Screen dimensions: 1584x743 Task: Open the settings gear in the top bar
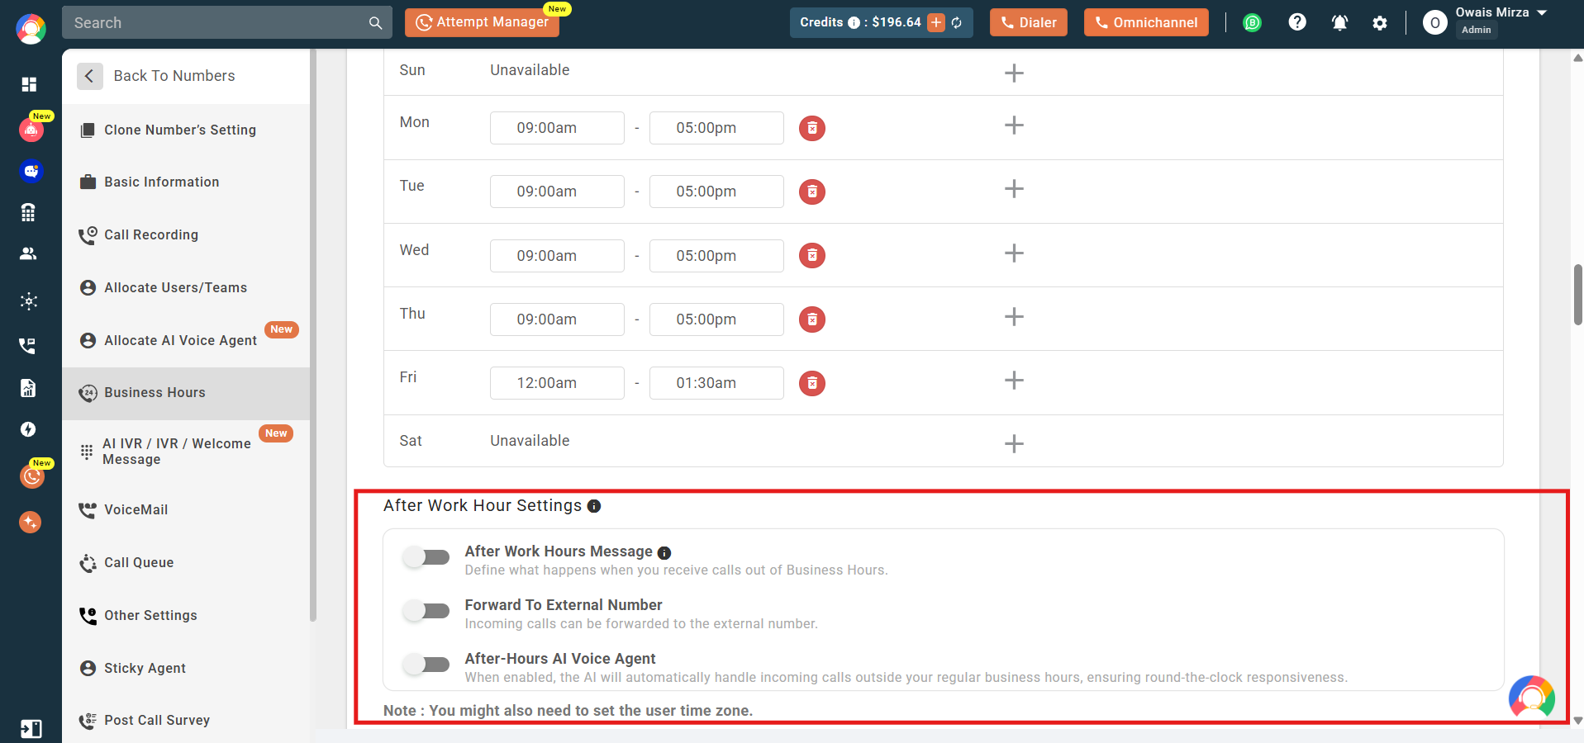(x=1380, y=23)
